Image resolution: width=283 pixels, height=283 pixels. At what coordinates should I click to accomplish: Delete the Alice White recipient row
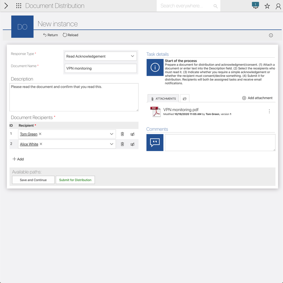pos(122,144)
